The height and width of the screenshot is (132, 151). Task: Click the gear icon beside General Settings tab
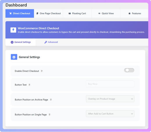point(12,42)
